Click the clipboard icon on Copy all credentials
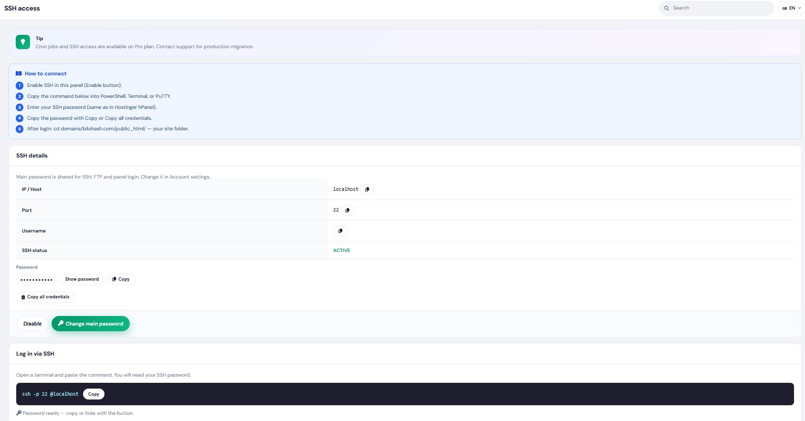 (x=23, y=297)
